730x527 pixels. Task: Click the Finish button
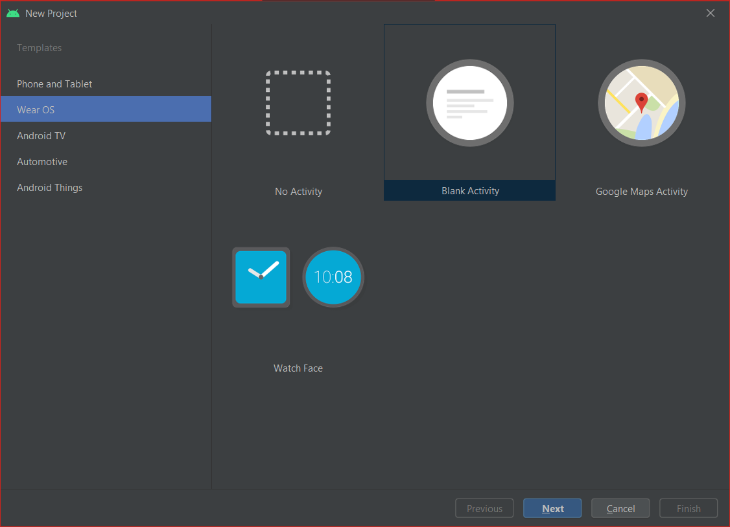tap(689, 508)
